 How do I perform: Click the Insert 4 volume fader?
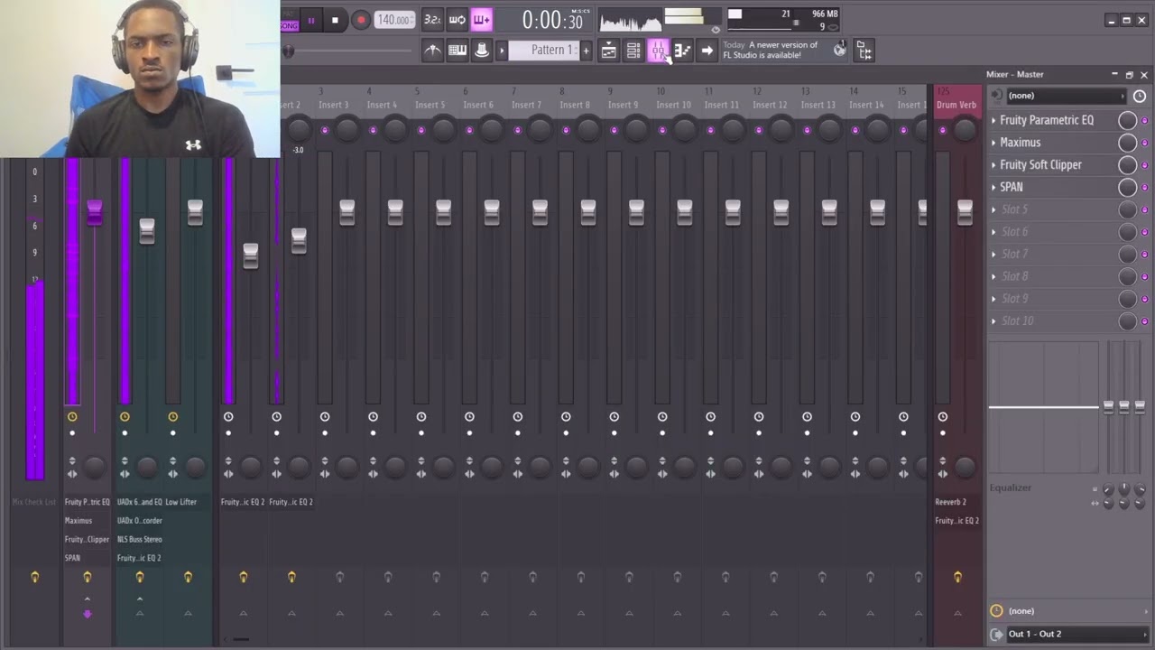(x=395, y=212)
